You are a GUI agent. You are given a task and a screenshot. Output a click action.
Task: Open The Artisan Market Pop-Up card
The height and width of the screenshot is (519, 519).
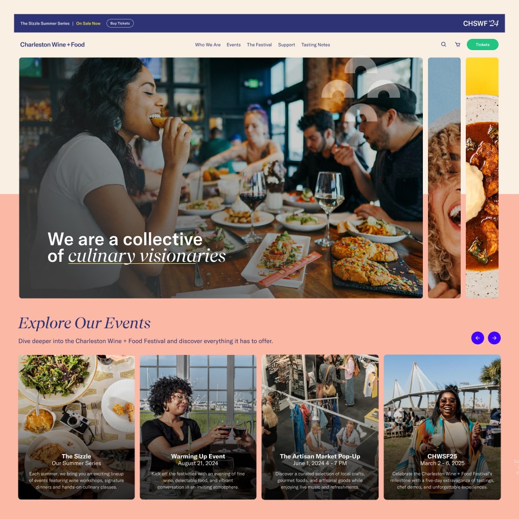320,427
